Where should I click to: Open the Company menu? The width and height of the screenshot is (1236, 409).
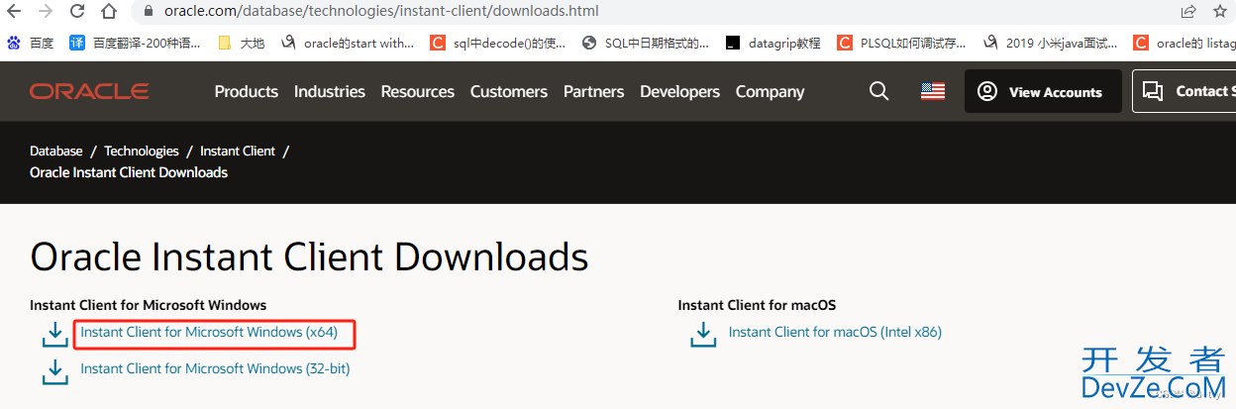coord(770,91)
